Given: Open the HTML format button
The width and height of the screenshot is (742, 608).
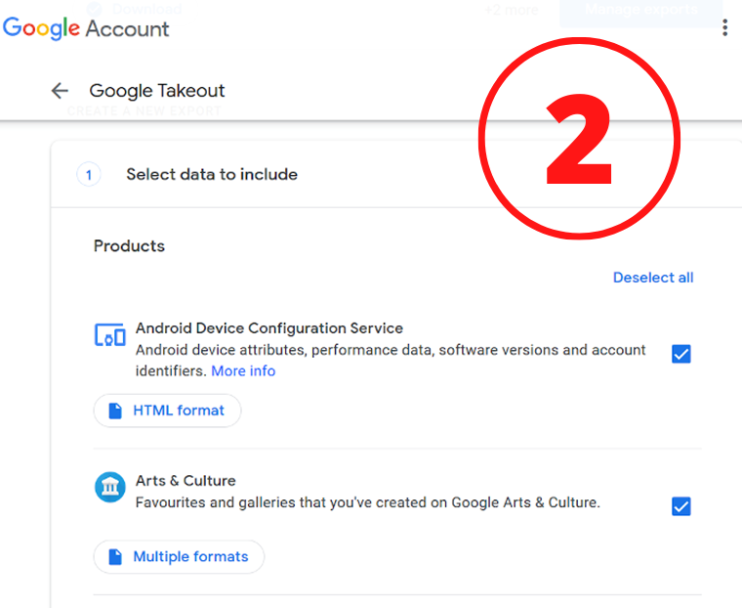Looking at the screenshot, I should 167,411.
